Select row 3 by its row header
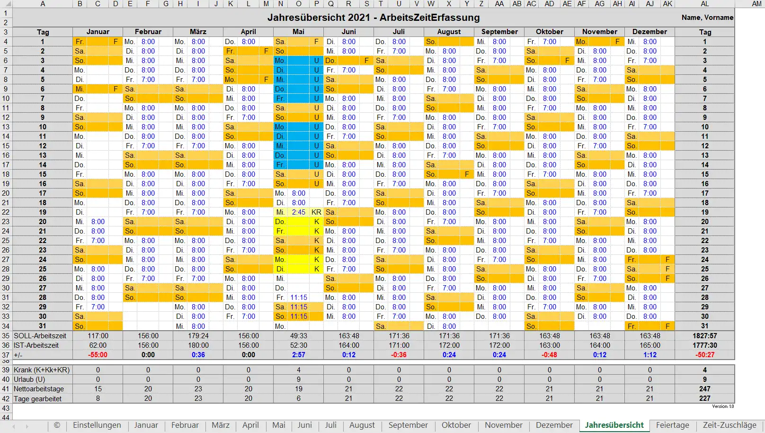765x433 pixels. (x=6, y=32)
